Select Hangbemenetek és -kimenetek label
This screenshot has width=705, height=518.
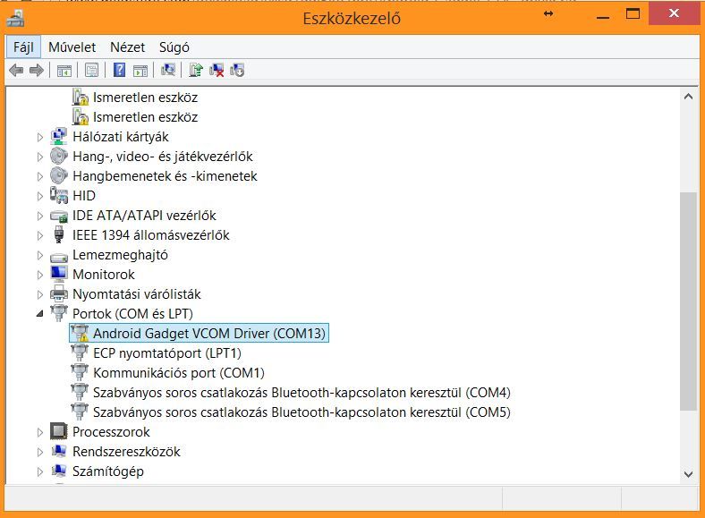165,176
